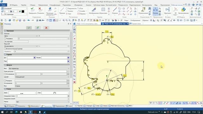203x114 pixels.
Task: Switch to the Параметры ribbon tab
Action: 67,5
